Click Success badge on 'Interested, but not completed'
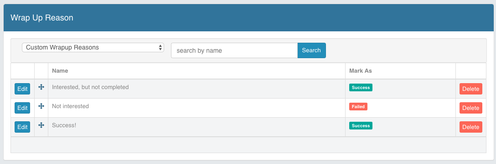 click(361, 88)
